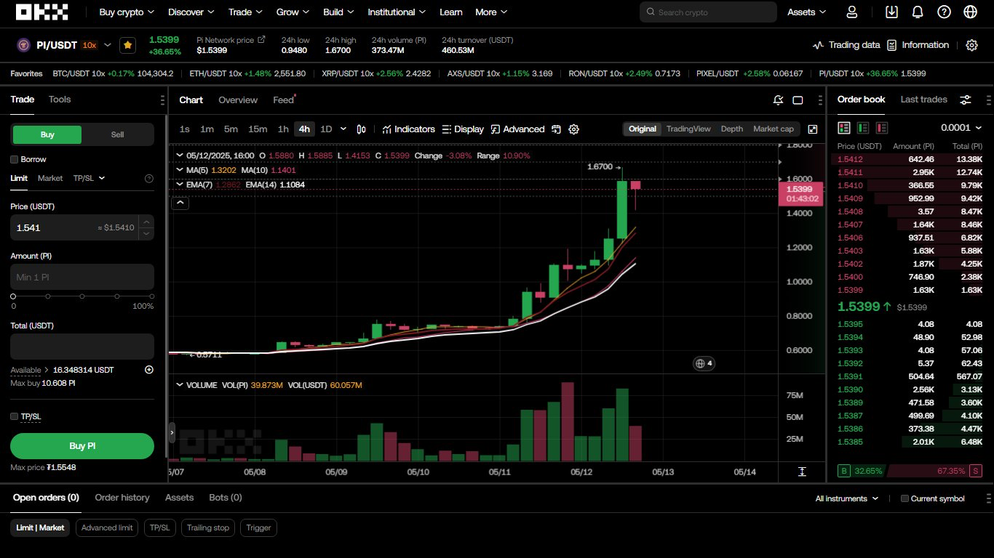Enable the TP/SL checkbox above Buy PI
This screenshot has height=558, width=994.
tap(15, 416)
